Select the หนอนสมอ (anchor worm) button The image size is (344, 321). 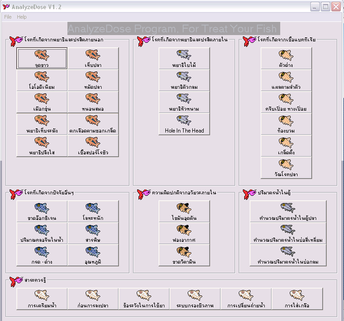coord(93,102)
